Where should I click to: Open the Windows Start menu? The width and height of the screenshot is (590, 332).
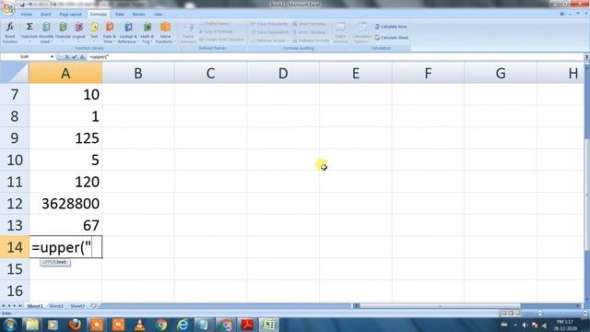[9, 325]
